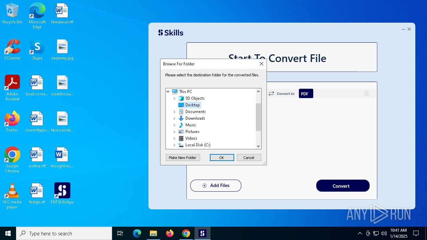Image resolution: width=427 pixels, height=240 pixels.
Task: Select the femalevol.rtf desktop file
Action: pos(62,14)
